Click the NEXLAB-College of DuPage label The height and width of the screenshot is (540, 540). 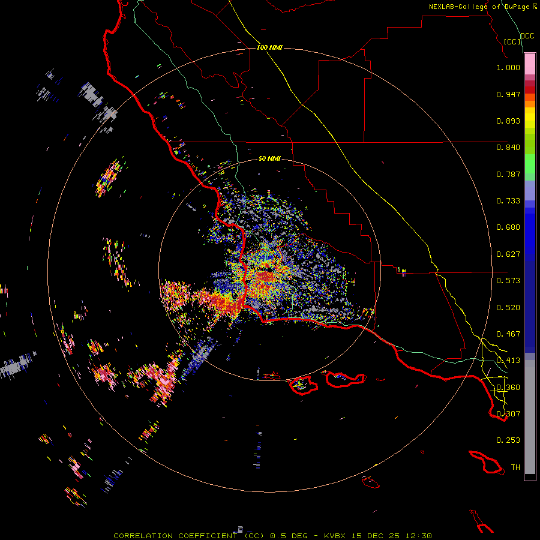tap(480, 7)
